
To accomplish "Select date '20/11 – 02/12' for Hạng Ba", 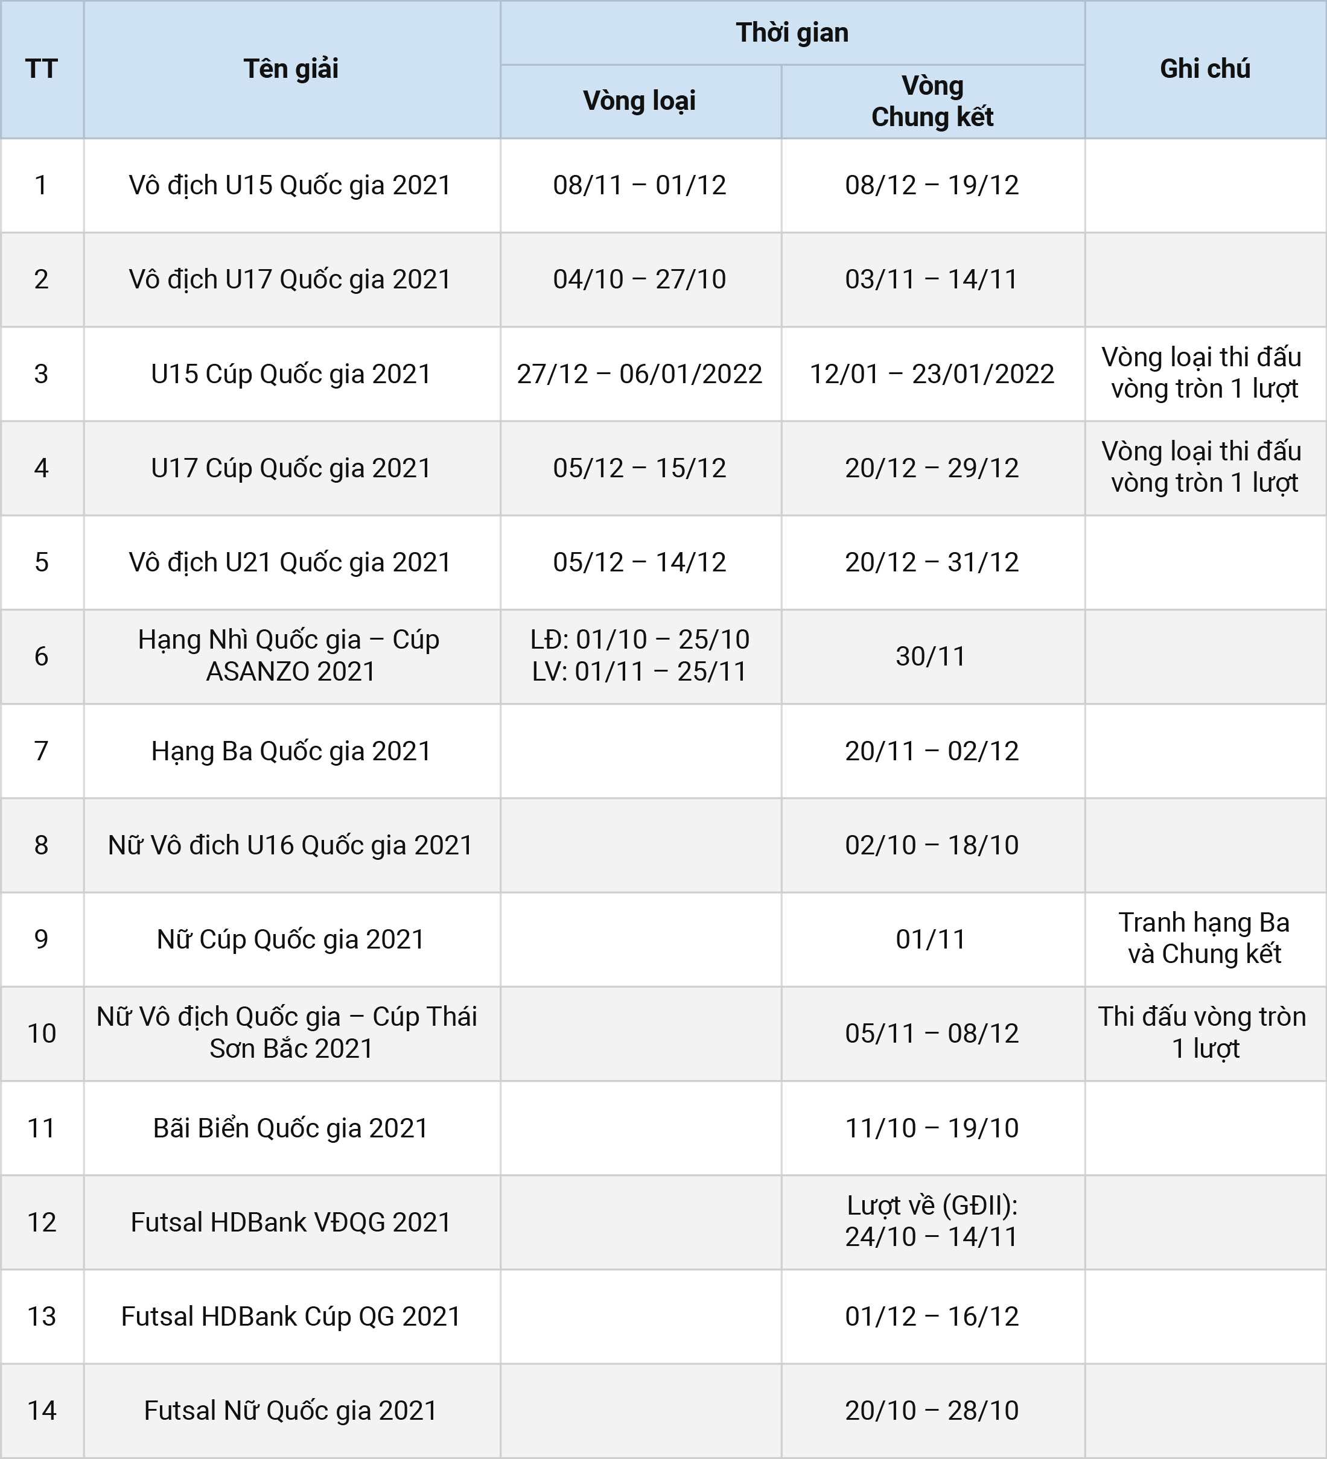I will [932, 751].
